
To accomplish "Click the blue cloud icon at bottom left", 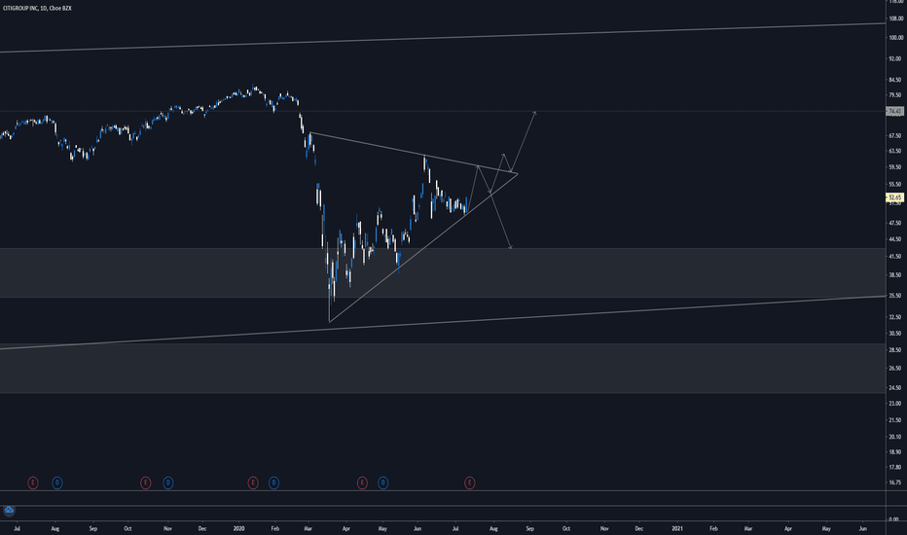I will 9,510.
